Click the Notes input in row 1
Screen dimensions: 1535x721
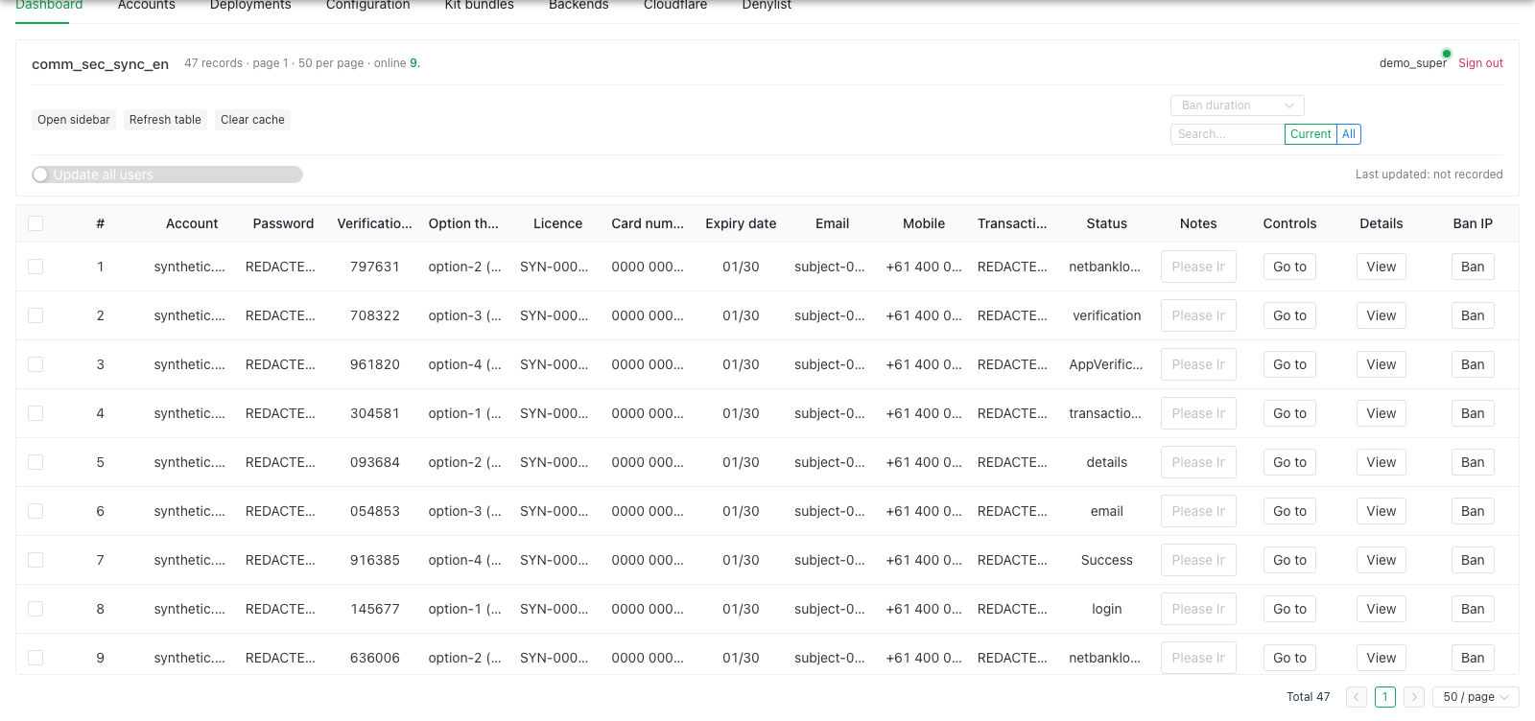point(1198,267)
